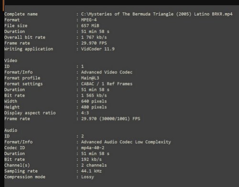Click the Compression mode Lossy value

point(87,177)
